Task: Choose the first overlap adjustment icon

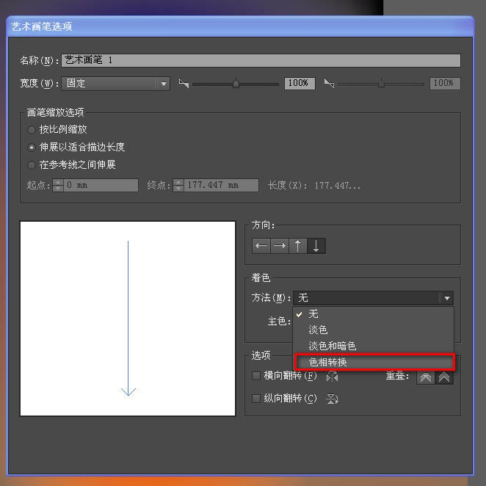Action: 426,377
